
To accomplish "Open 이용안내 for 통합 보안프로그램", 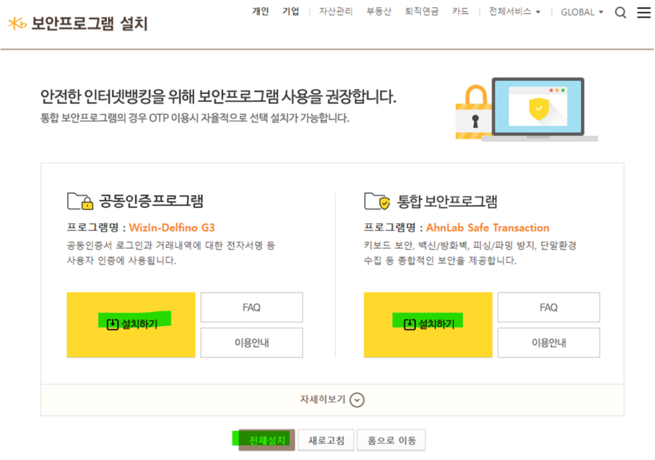I will (x=548, y=342).
